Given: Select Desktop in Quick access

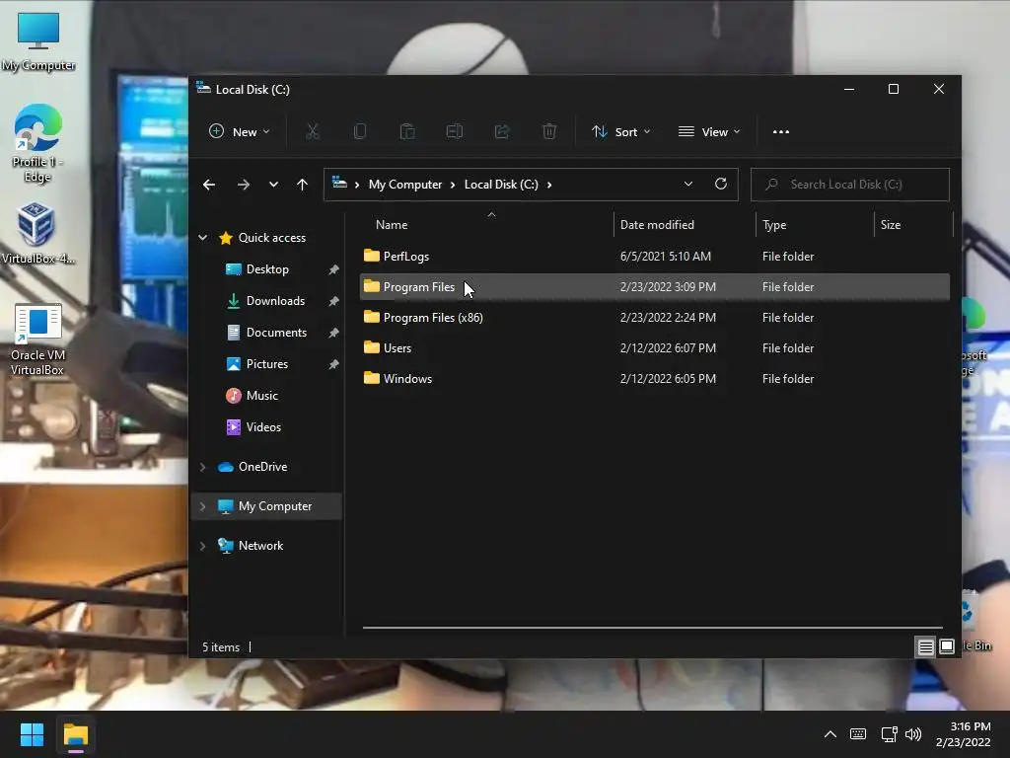Looking at the screenshot, I should point(267,269).
